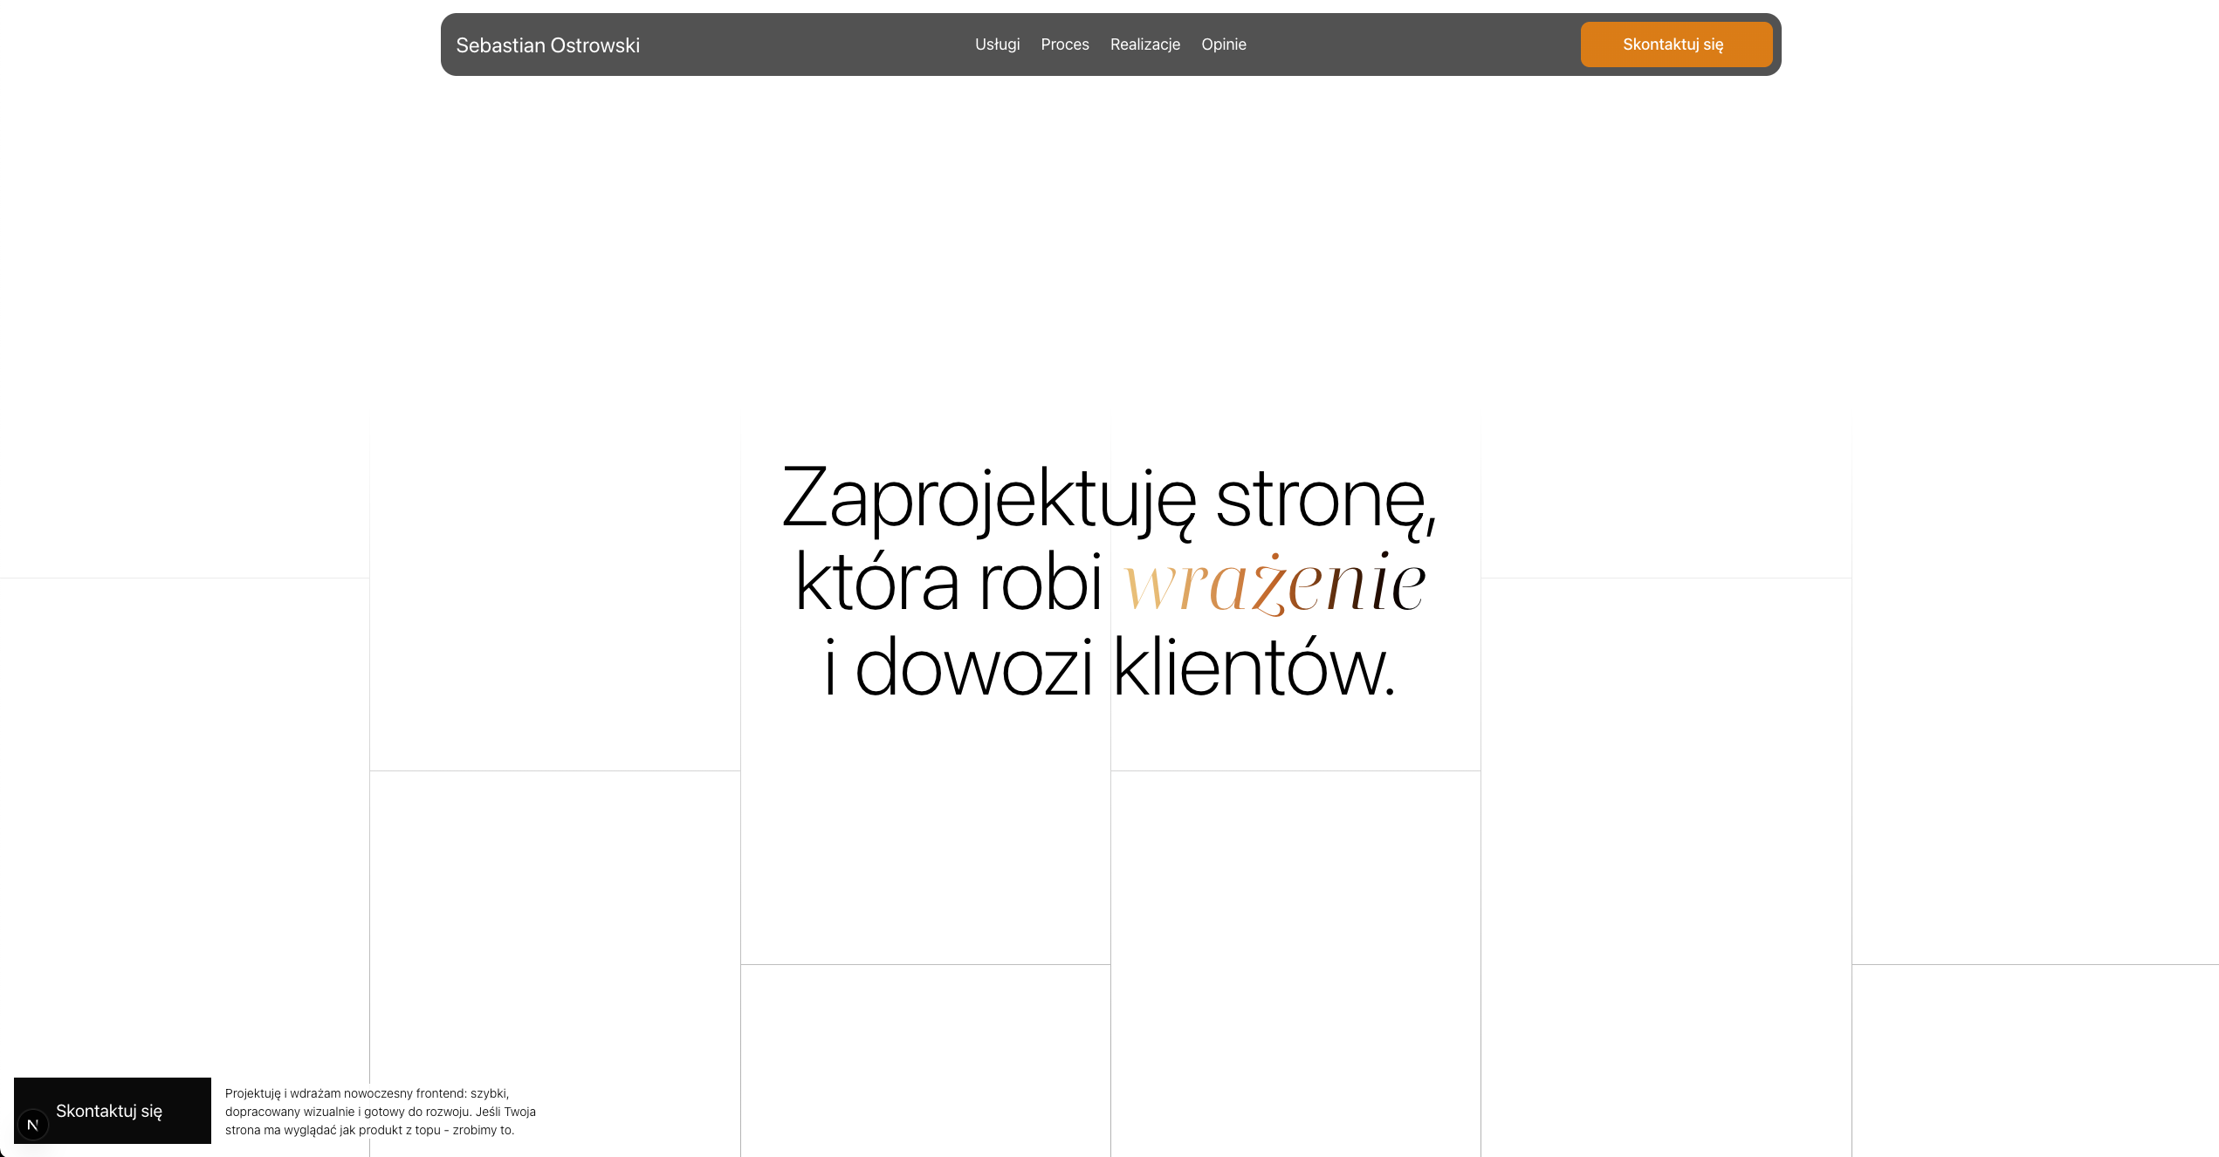
Task: Click paragraph line starting strona ma wyglądać
Action: [369, 1130]
